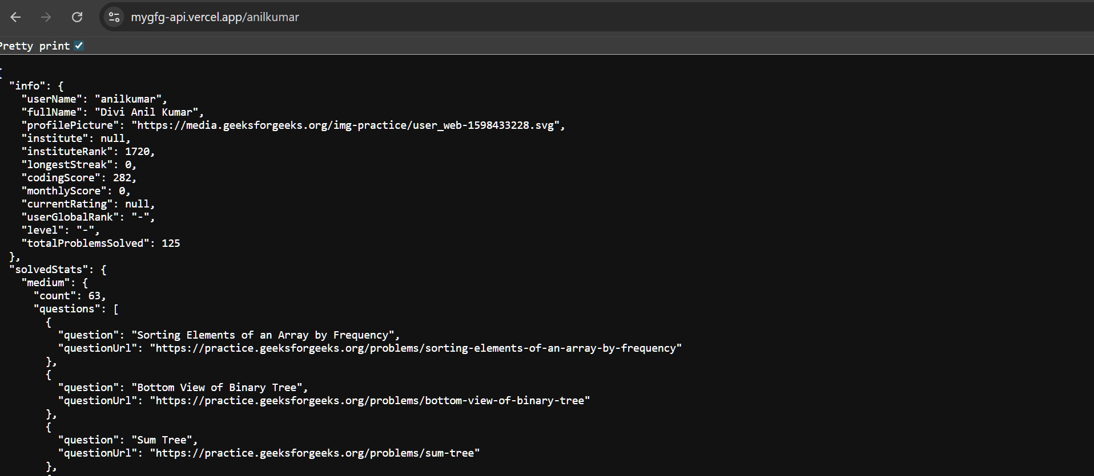Click the "currentRating": null line
Image resolution: width=1094 pixels, height=476 pixels.
point(88,204)
